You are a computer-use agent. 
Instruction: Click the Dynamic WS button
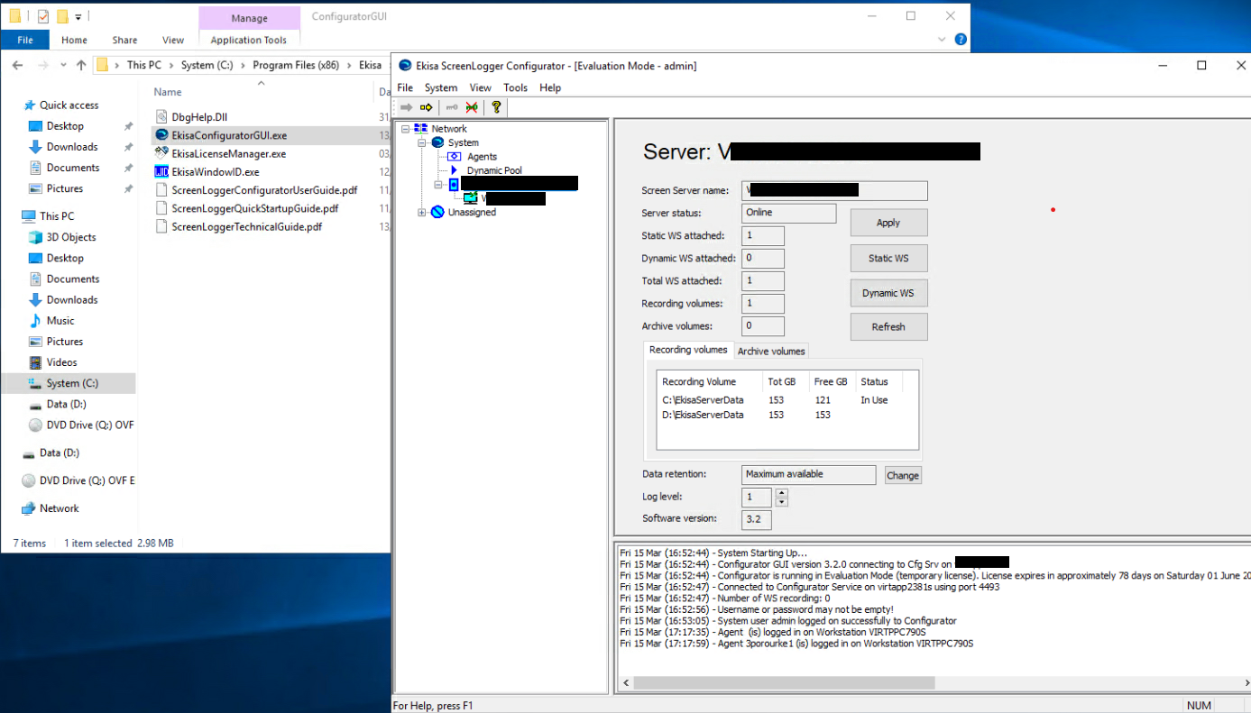pyautogui.click(x=888, y=293)
